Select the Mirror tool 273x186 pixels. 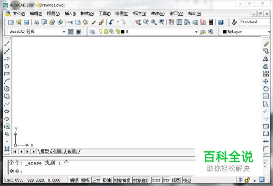(x=266, y=59)
